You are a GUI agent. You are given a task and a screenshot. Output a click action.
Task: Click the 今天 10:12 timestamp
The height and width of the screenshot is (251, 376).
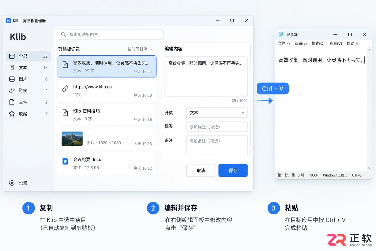click(143, 168)
